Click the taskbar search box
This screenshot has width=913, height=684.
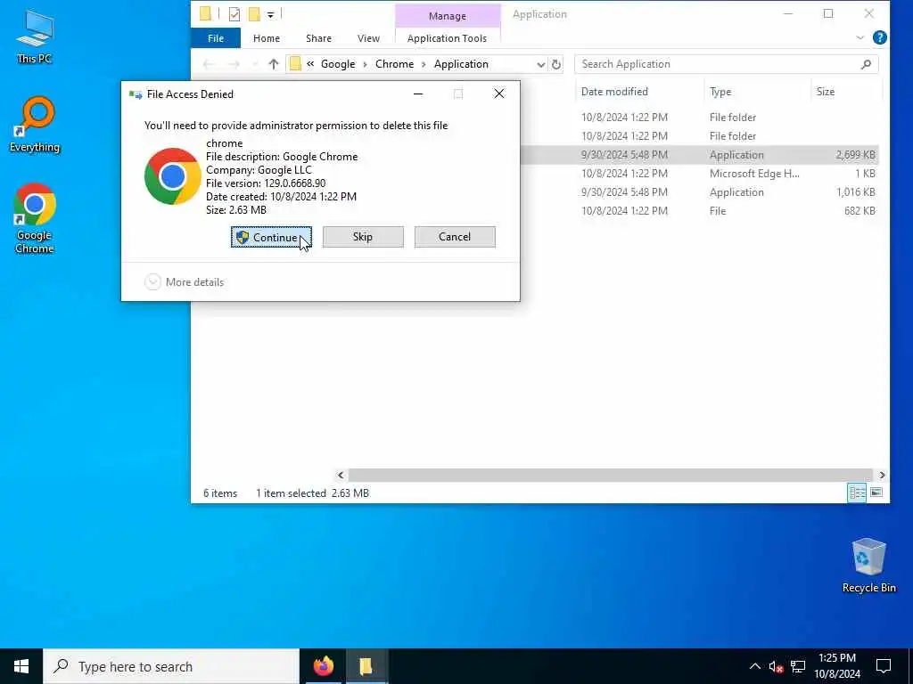(171, 666)
